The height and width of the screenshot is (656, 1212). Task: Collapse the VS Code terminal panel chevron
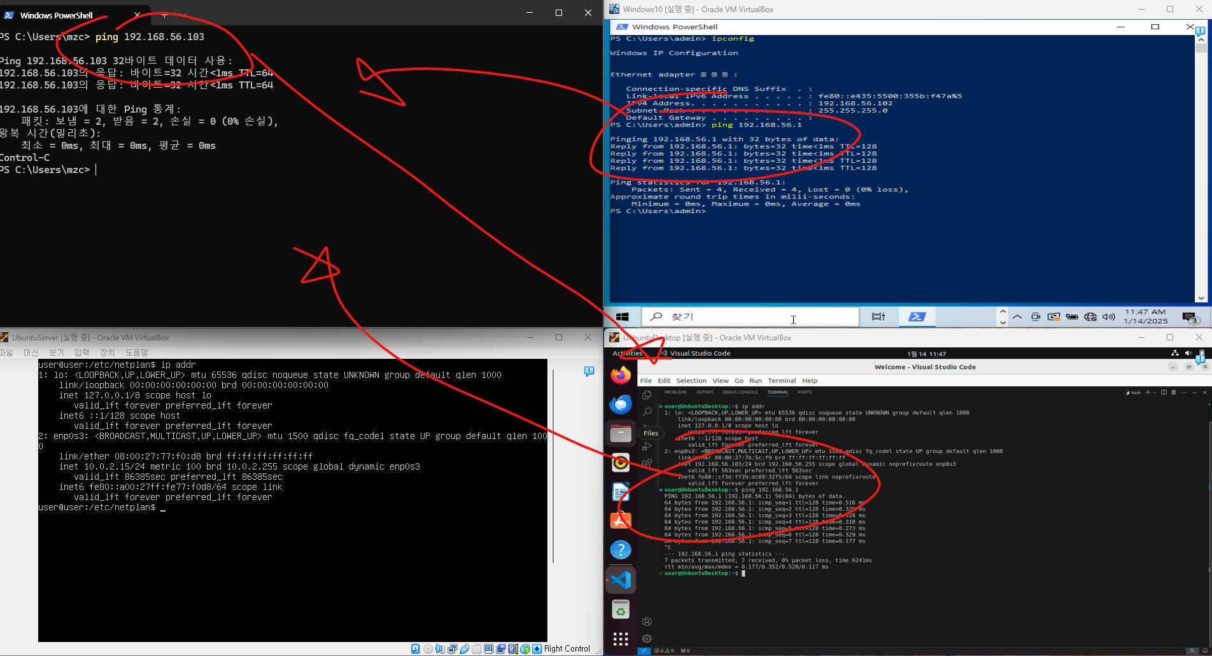coord(1195,393)
